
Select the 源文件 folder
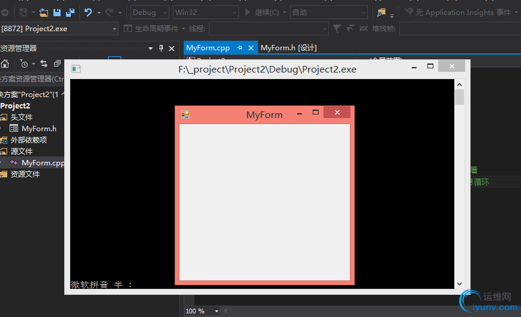point(21,151)
